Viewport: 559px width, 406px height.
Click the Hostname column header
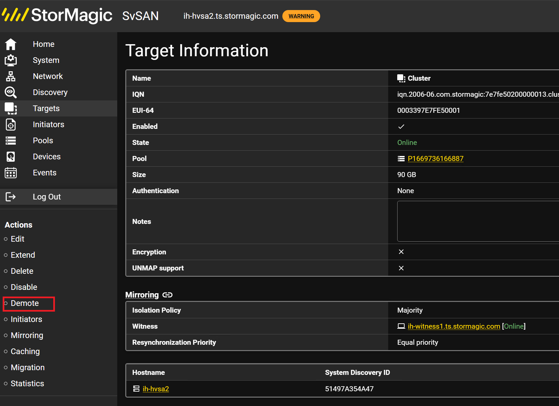pos(148,373)
